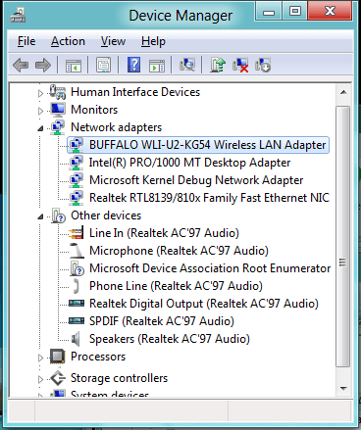Click the Forward arrow toolbar button

pos(43,65)
